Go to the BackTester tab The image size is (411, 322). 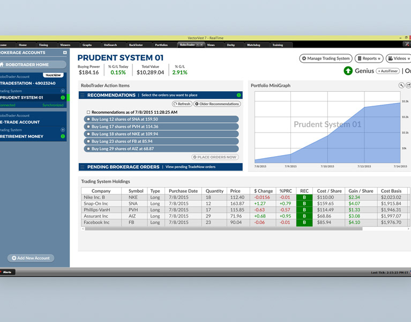coord(136,45)
